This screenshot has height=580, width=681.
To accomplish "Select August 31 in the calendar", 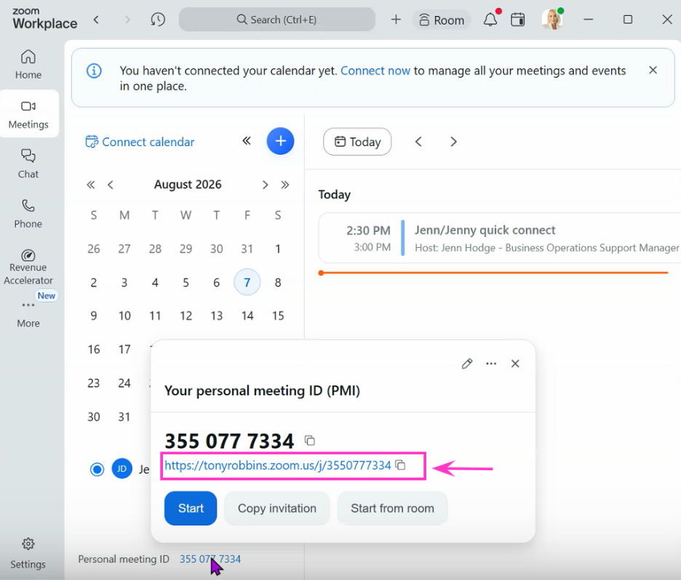I will click(x=124, y=417).
